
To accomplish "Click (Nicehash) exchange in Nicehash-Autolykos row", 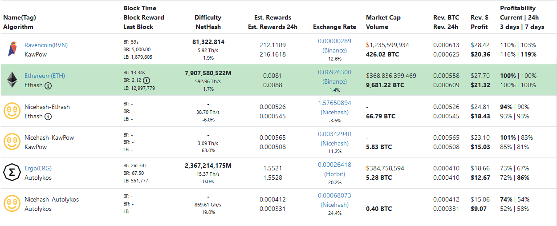I will (334, 205).
